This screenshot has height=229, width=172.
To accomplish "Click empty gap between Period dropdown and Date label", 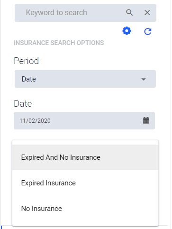I will (85, 93).
